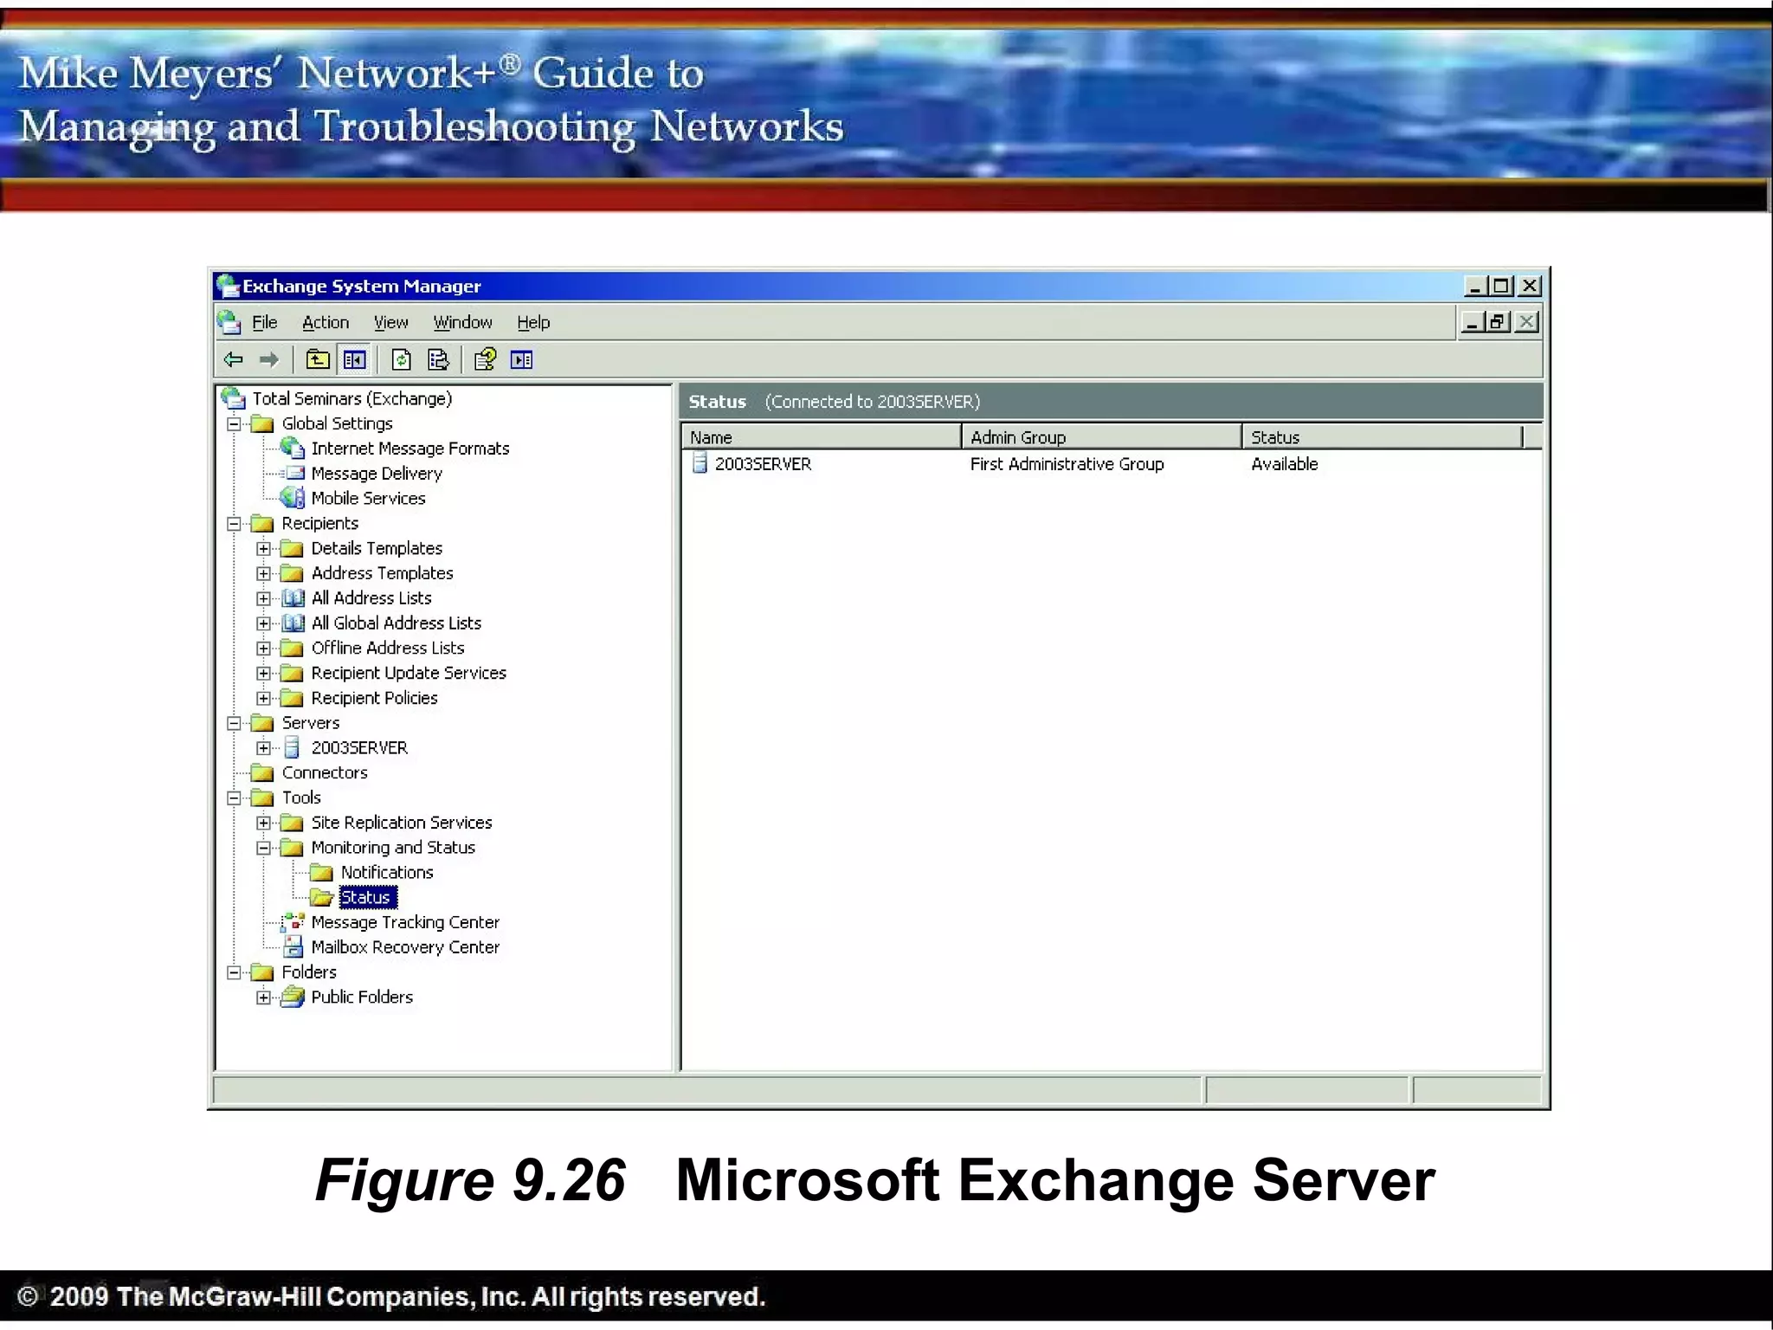Expand the Recipient Update Services node
1773x1330 pixels.
[264, 673]
